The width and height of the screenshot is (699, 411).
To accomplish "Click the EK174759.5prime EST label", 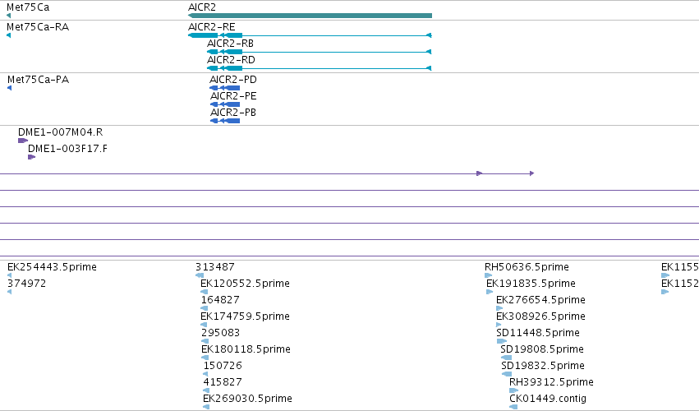I will pos(246,316).
